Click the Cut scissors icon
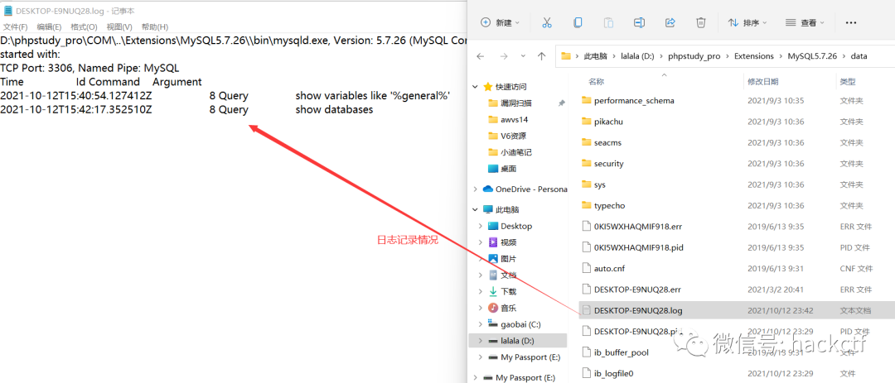Screen dimensions: 895x383 click(547, 23)
